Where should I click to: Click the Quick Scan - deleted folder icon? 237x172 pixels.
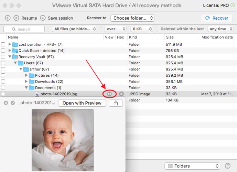(15, 51)
